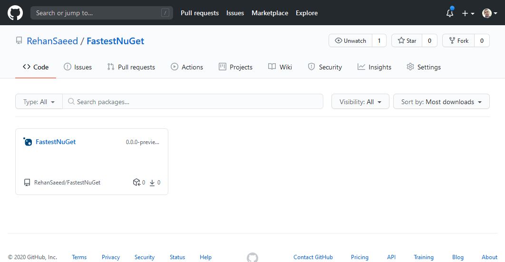505x262 pixels.
Task: Expand the Visibility: All dropdown
Action: pos(360,102)
